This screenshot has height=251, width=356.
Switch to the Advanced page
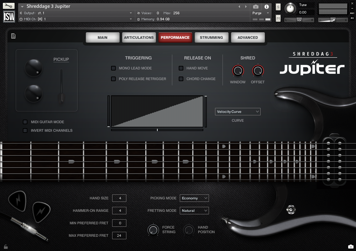click(248, 37)
